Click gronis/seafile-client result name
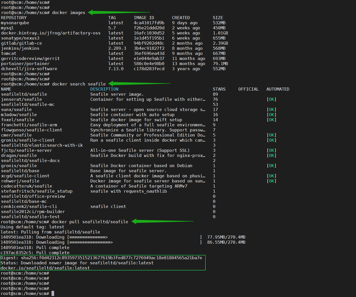 click(28, 140)
